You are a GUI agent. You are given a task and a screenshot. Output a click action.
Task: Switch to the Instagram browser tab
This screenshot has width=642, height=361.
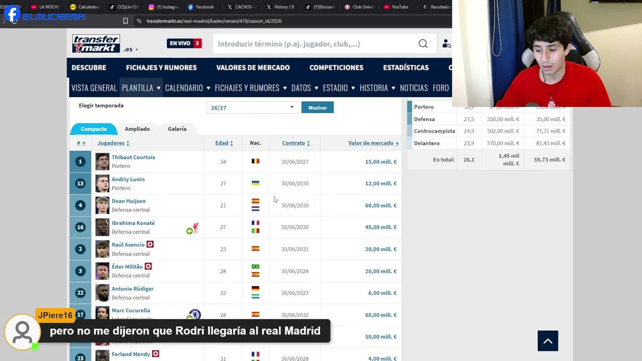click(163, 7)
